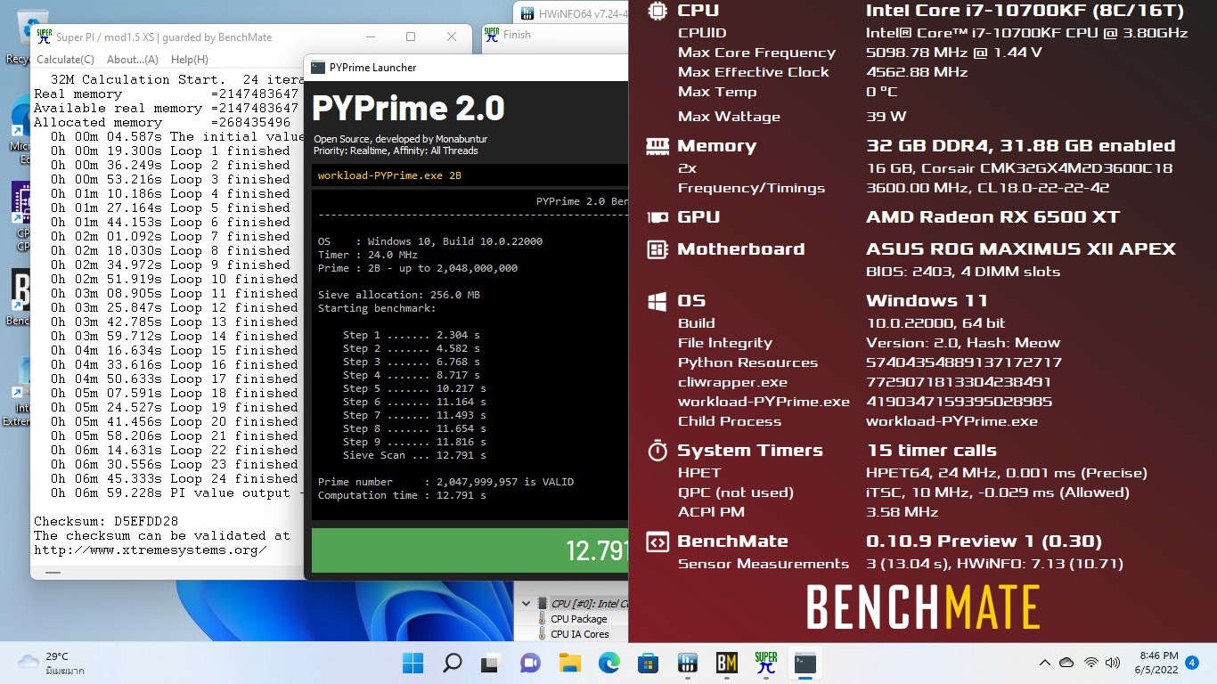Click the Memory module icon in BenchMate panel
The image size is (1217, 684).
658,146
